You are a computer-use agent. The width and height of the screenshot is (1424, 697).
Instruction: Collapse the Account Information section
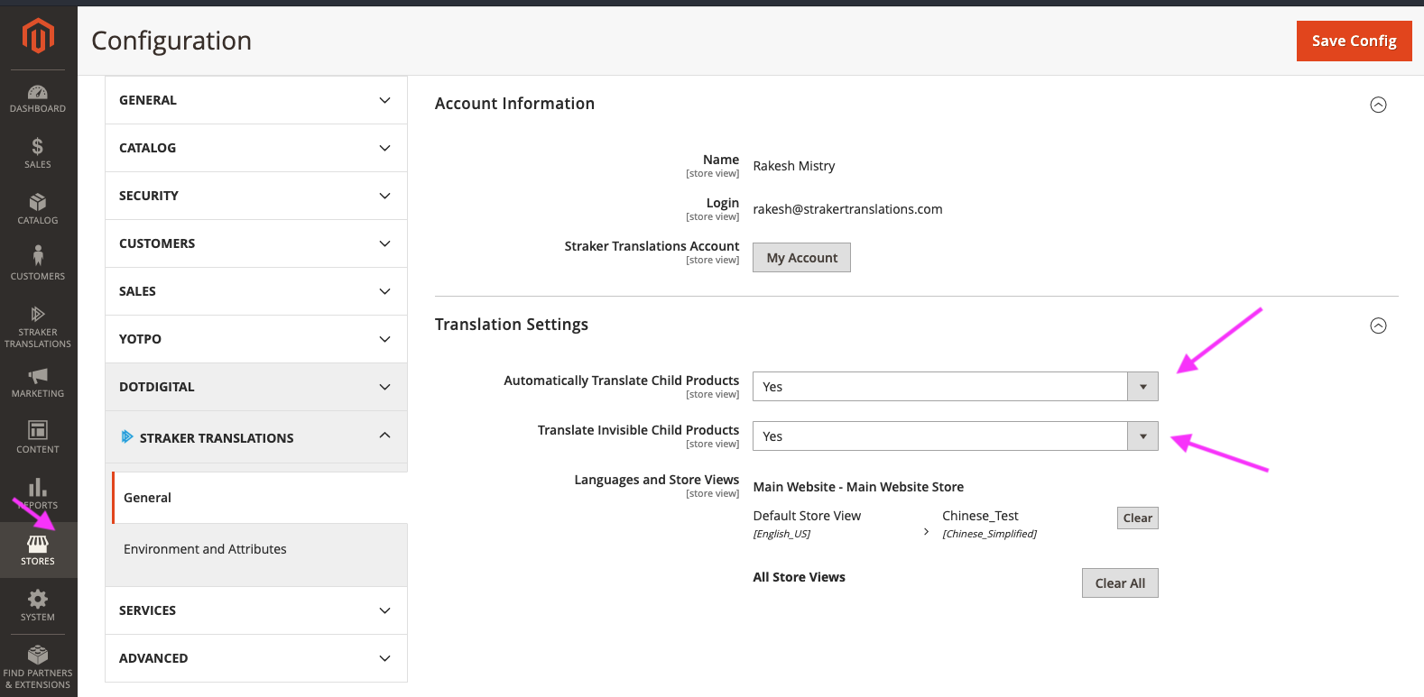[x=1378, y=105]
